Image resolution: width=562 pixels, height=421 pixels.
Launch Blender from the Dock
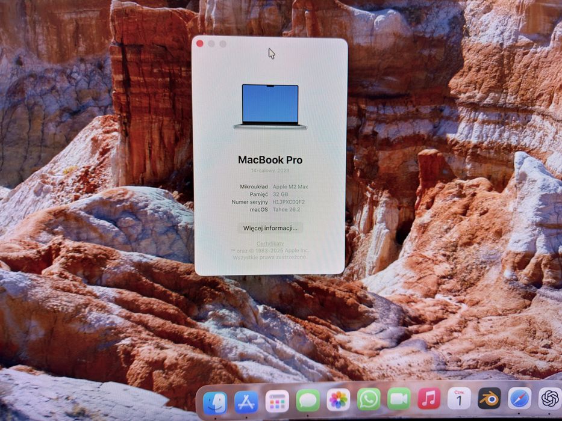(489, 398)
